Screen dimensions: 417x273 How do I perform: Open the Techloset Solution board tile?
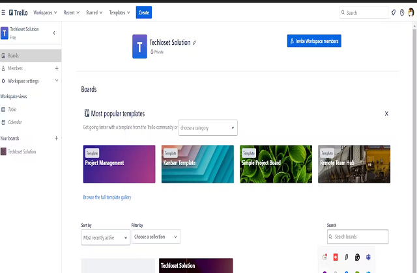pyautogui.click(x=196, y=266)
